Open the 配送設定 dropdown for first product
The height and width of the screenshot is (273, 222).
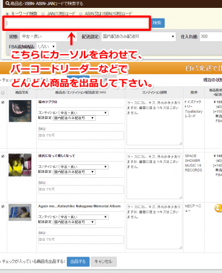tap(74, 118)
